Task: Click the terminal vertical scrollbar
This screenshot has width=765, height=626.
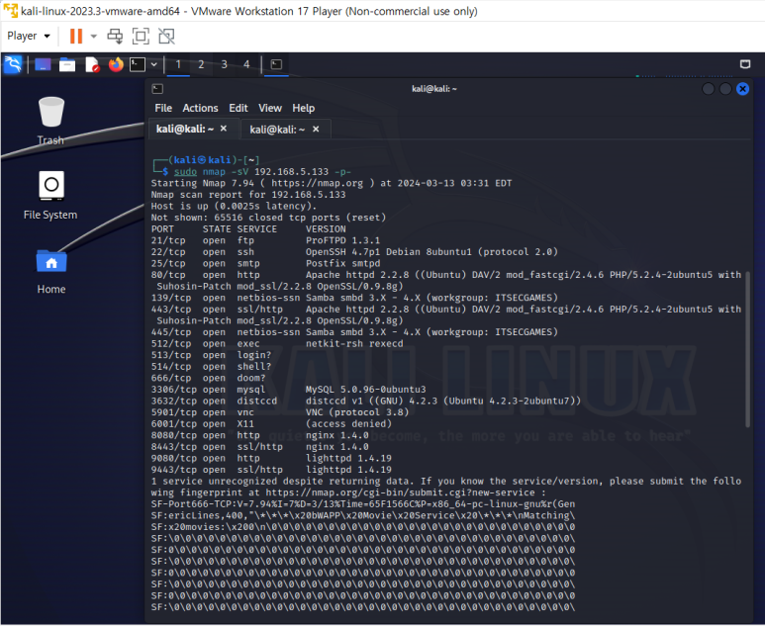Action: click(x=748, y=350)
